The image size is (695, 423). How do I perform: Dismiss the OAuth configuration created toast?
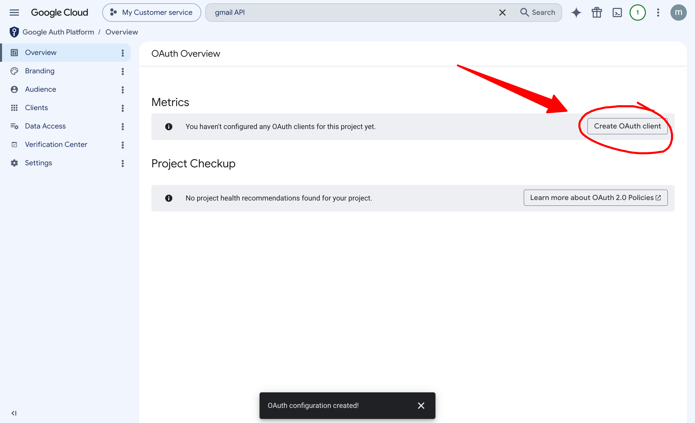pyautogui.click(x=421, y=405)
